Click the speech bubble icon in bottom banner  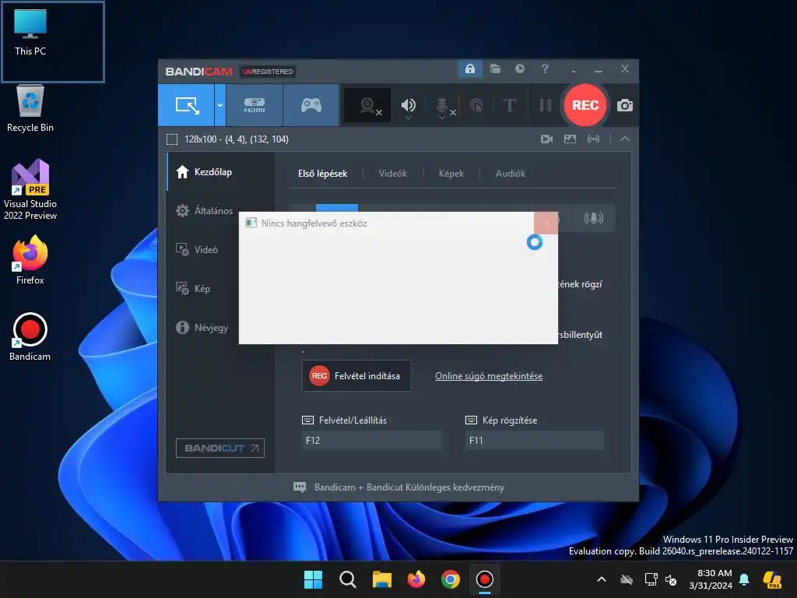coord(300,487)
